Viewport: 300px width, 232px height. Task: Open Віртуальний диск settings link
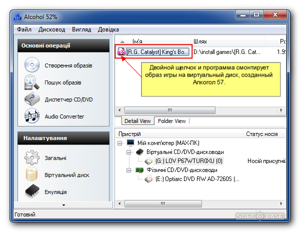pyautogui.click(x=67, y=175)
